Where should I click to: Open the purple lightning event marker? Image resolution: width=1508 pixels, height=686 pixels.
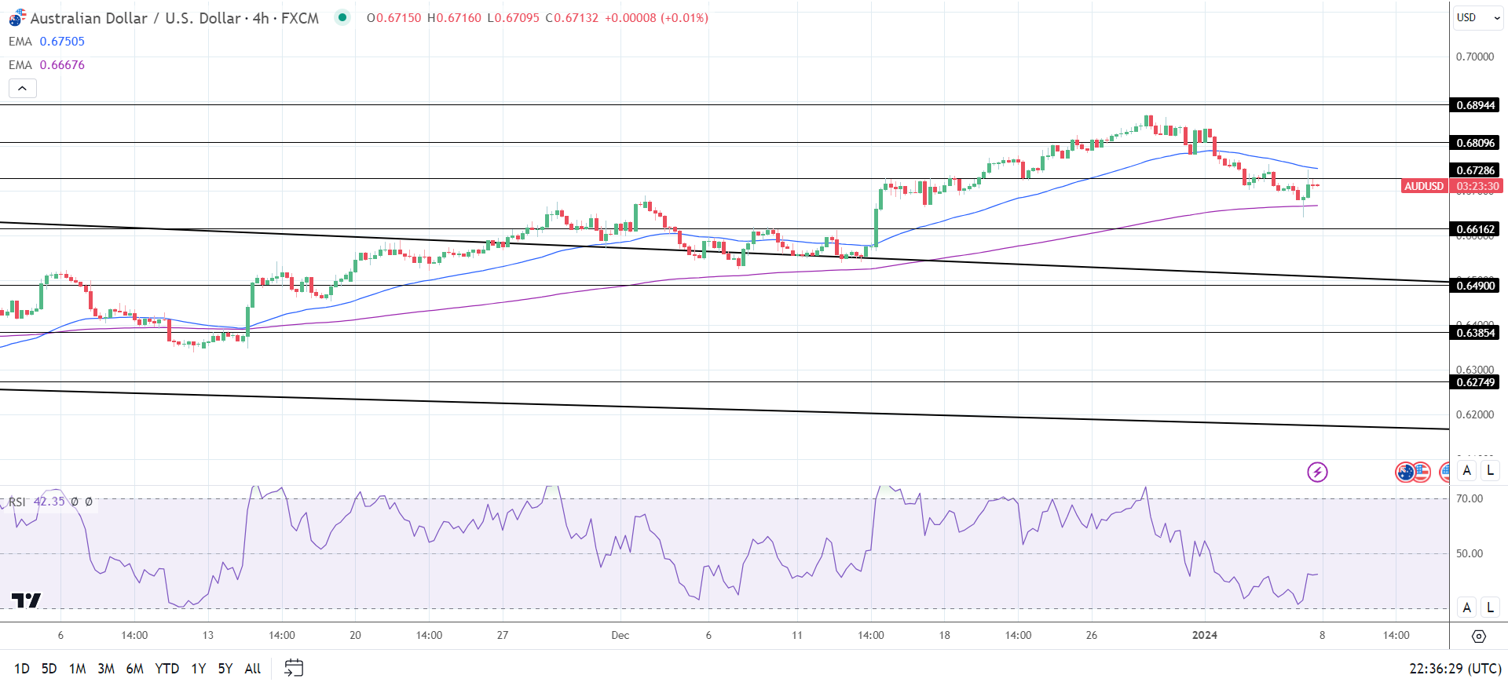(1317, 472)
